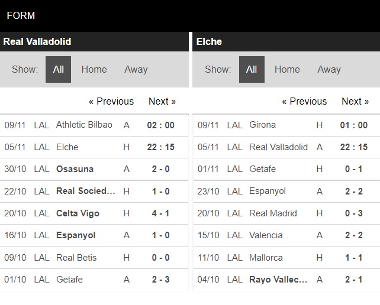Load Next results for Real Valladolid
Image resolution: width=380 pixels, height=305 pixels.
point(162,101)
